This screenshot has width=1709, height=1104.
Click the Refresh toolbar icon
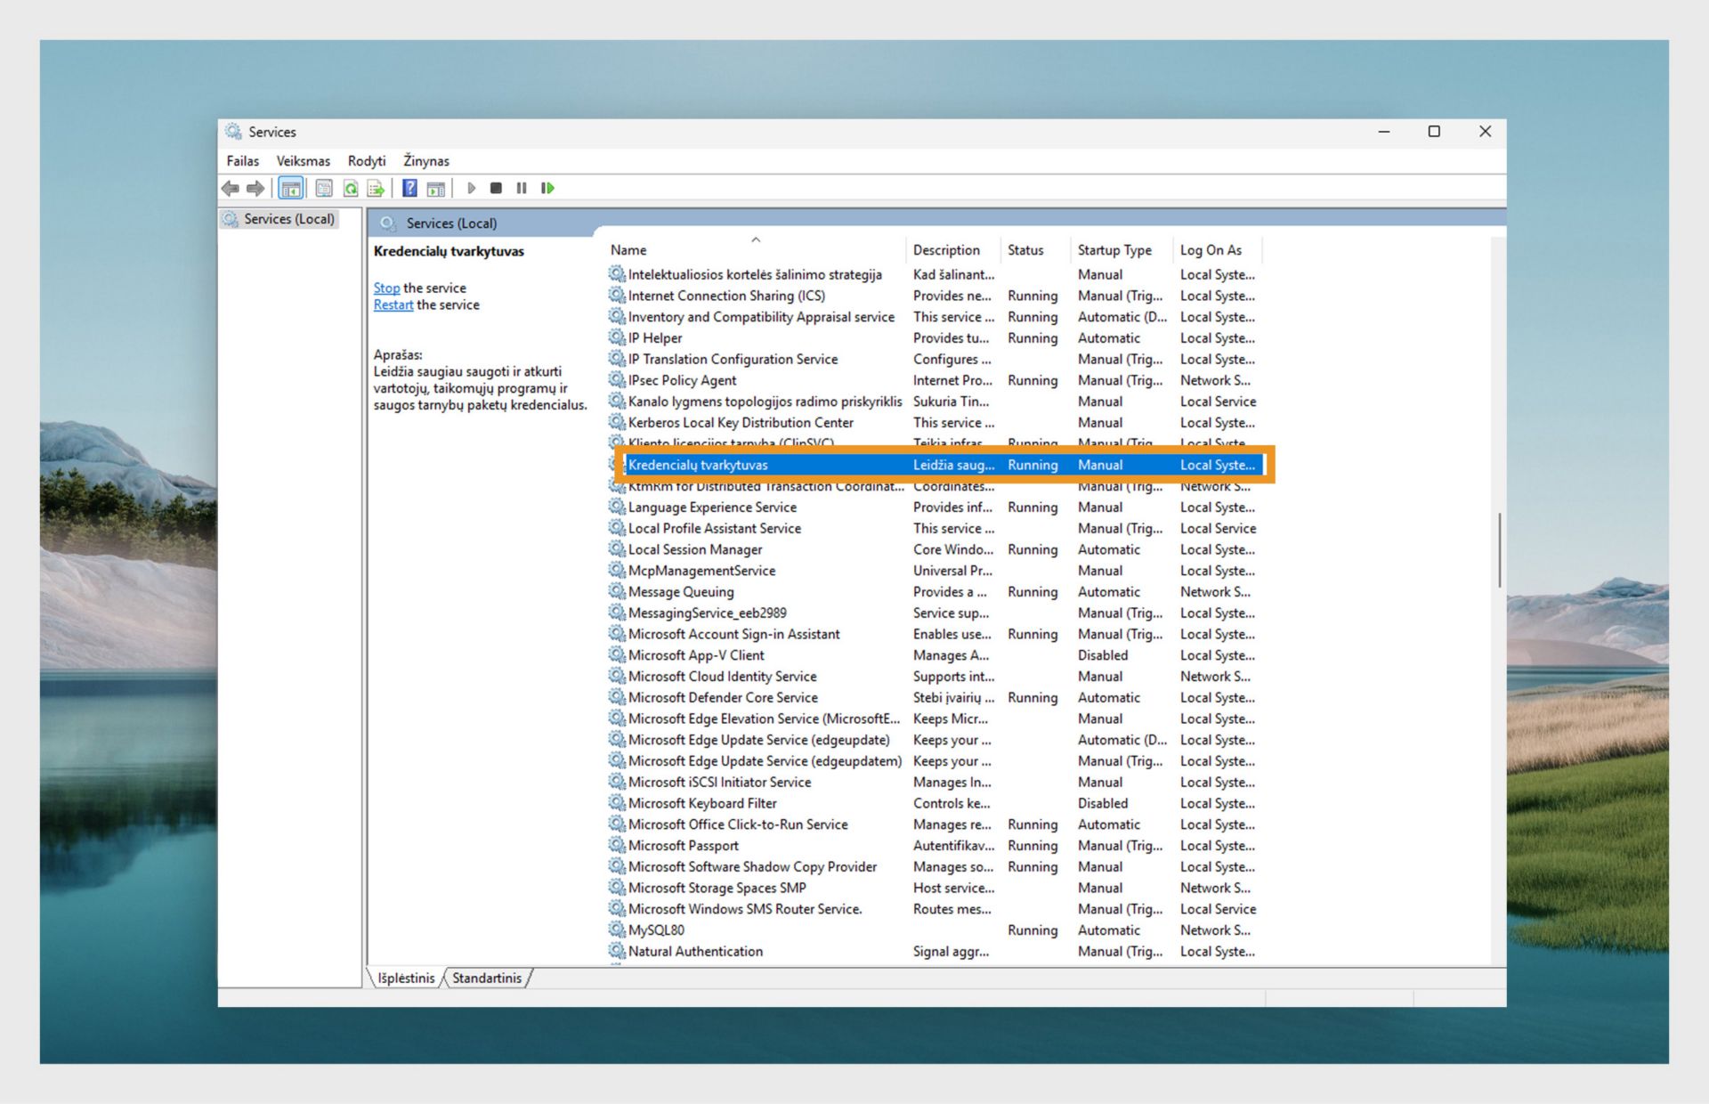coord(351,188)
